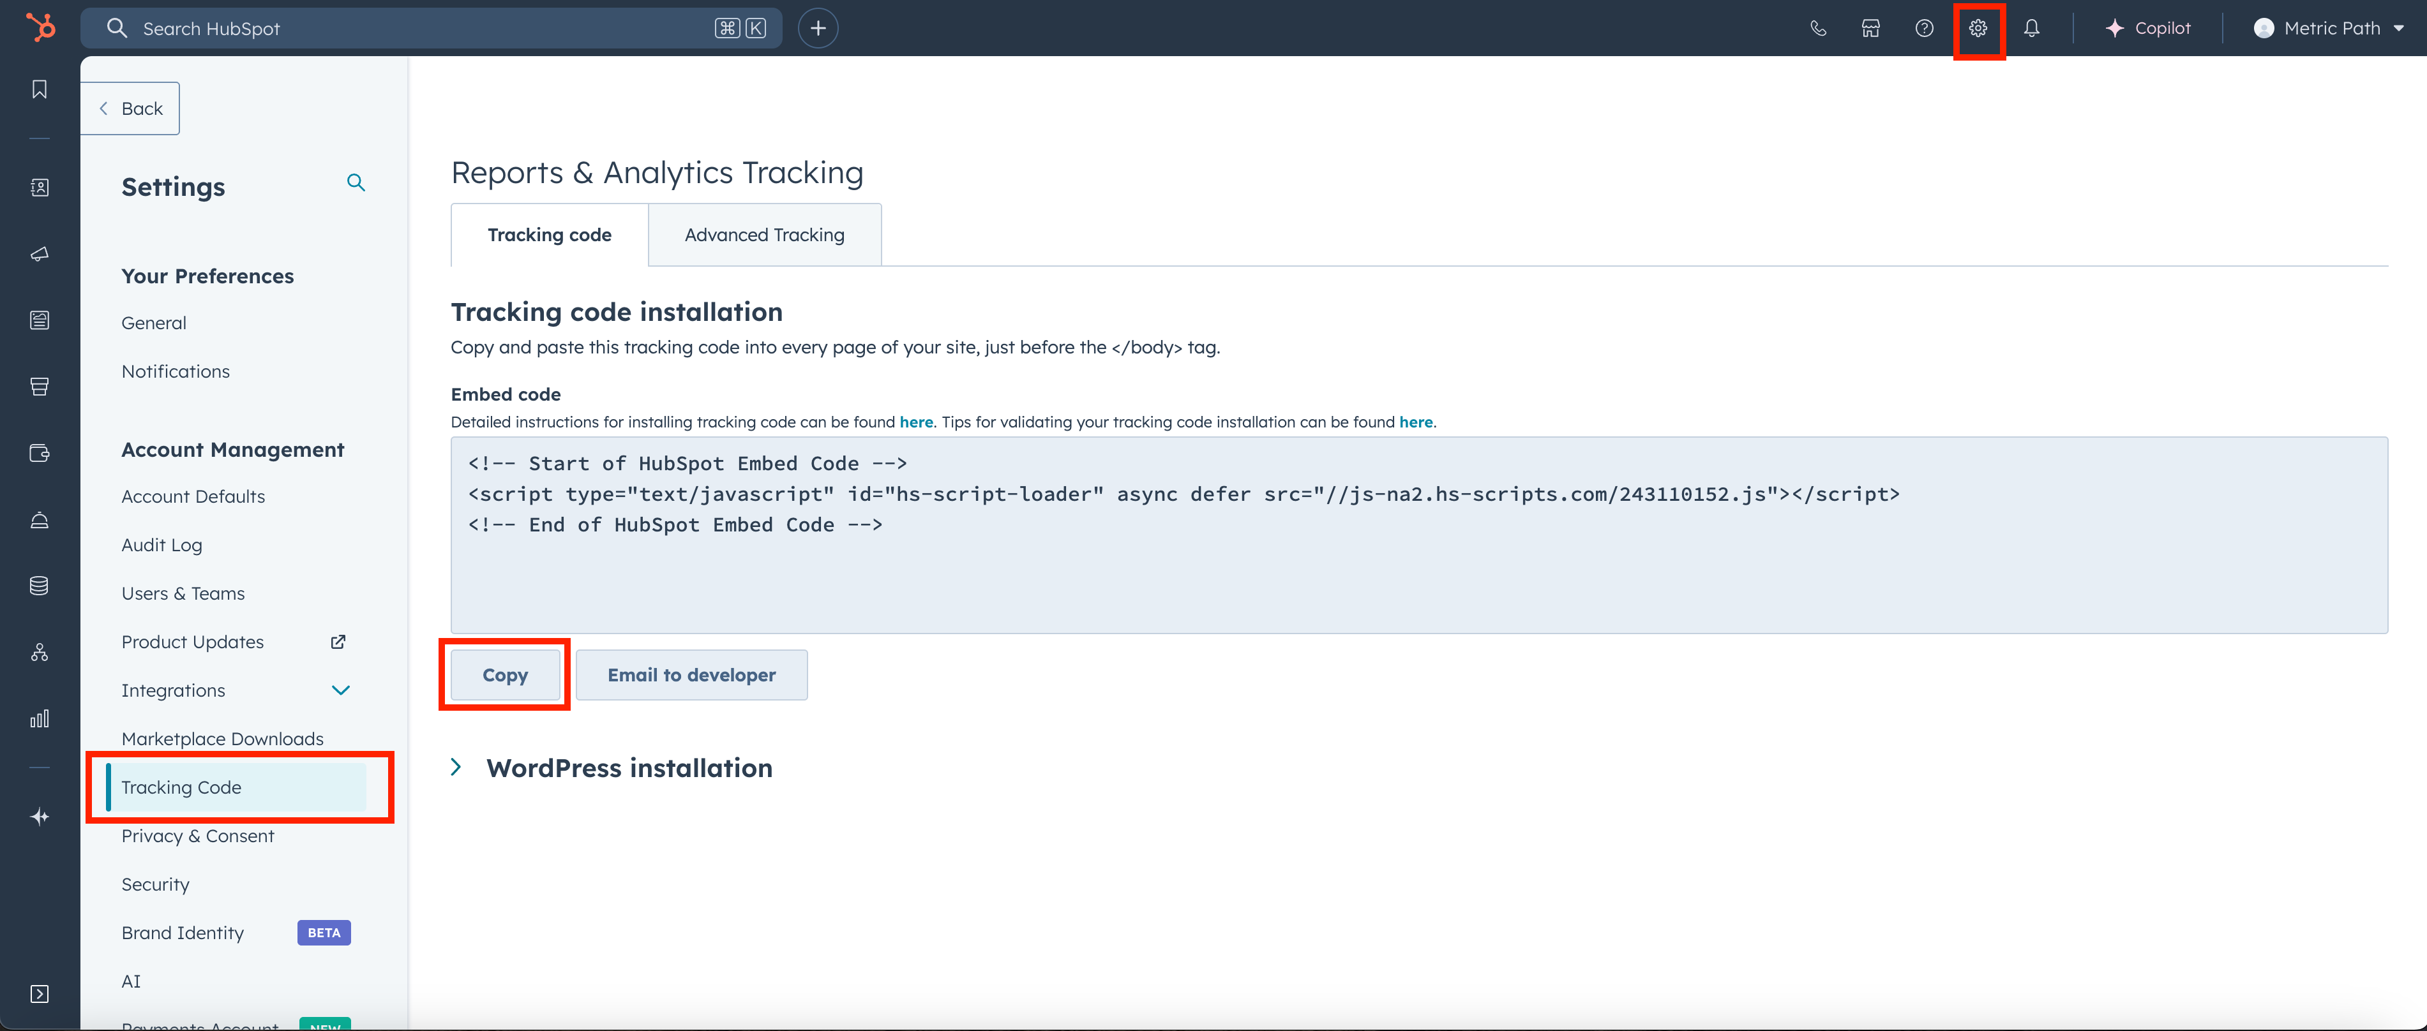Click the 'Account Management' section heading

pos(233,449)
